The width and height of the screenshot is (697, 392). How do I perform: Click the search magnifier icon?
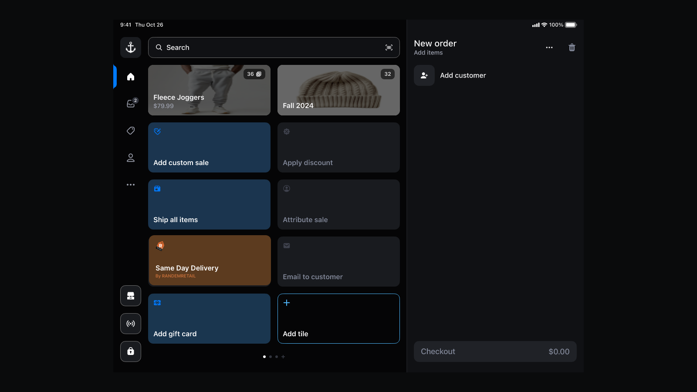(159, 47)
